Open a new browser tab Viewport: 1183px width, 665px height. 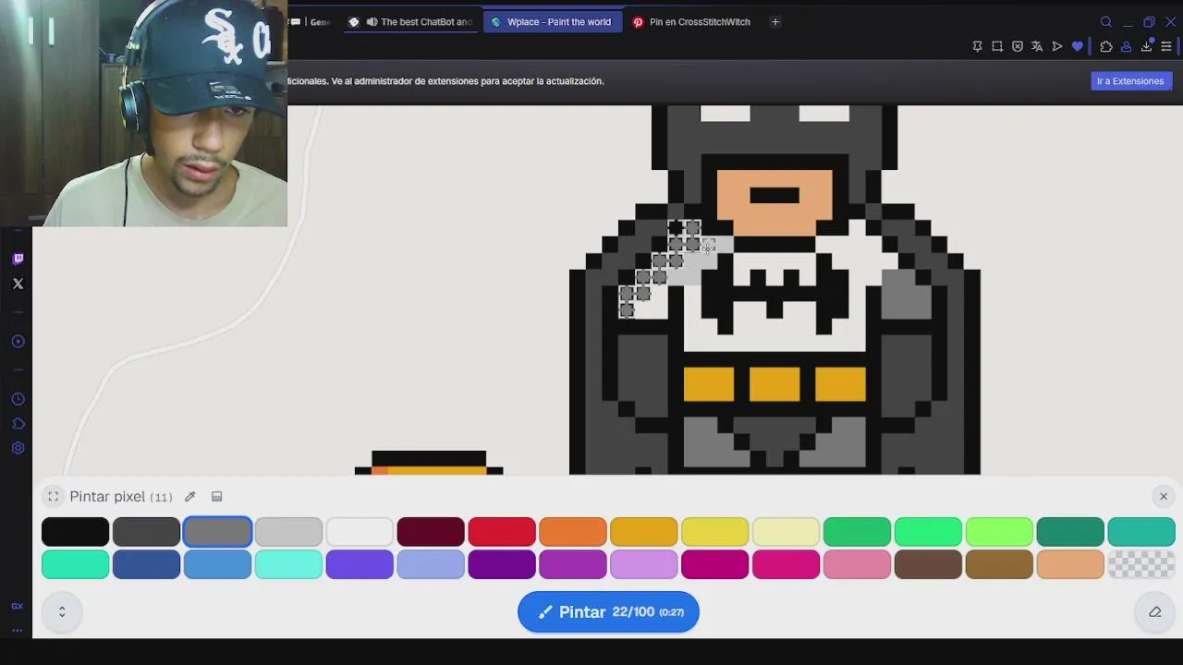point(775,22)
